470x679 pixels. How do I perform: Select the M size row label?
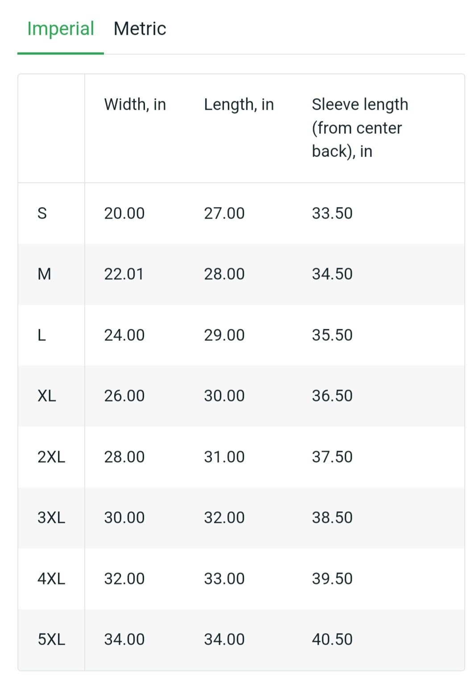[44, 274]
